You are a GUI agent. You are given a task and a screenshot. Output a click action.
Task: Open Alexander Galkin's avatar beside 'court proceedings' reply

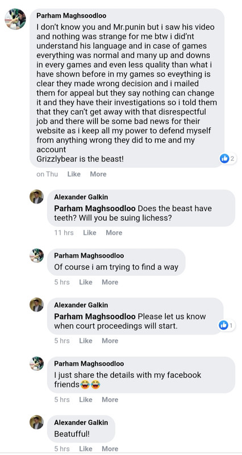36,305
